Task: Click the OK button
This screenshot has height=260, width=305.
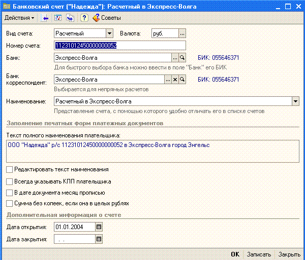Action: point(235,254)
